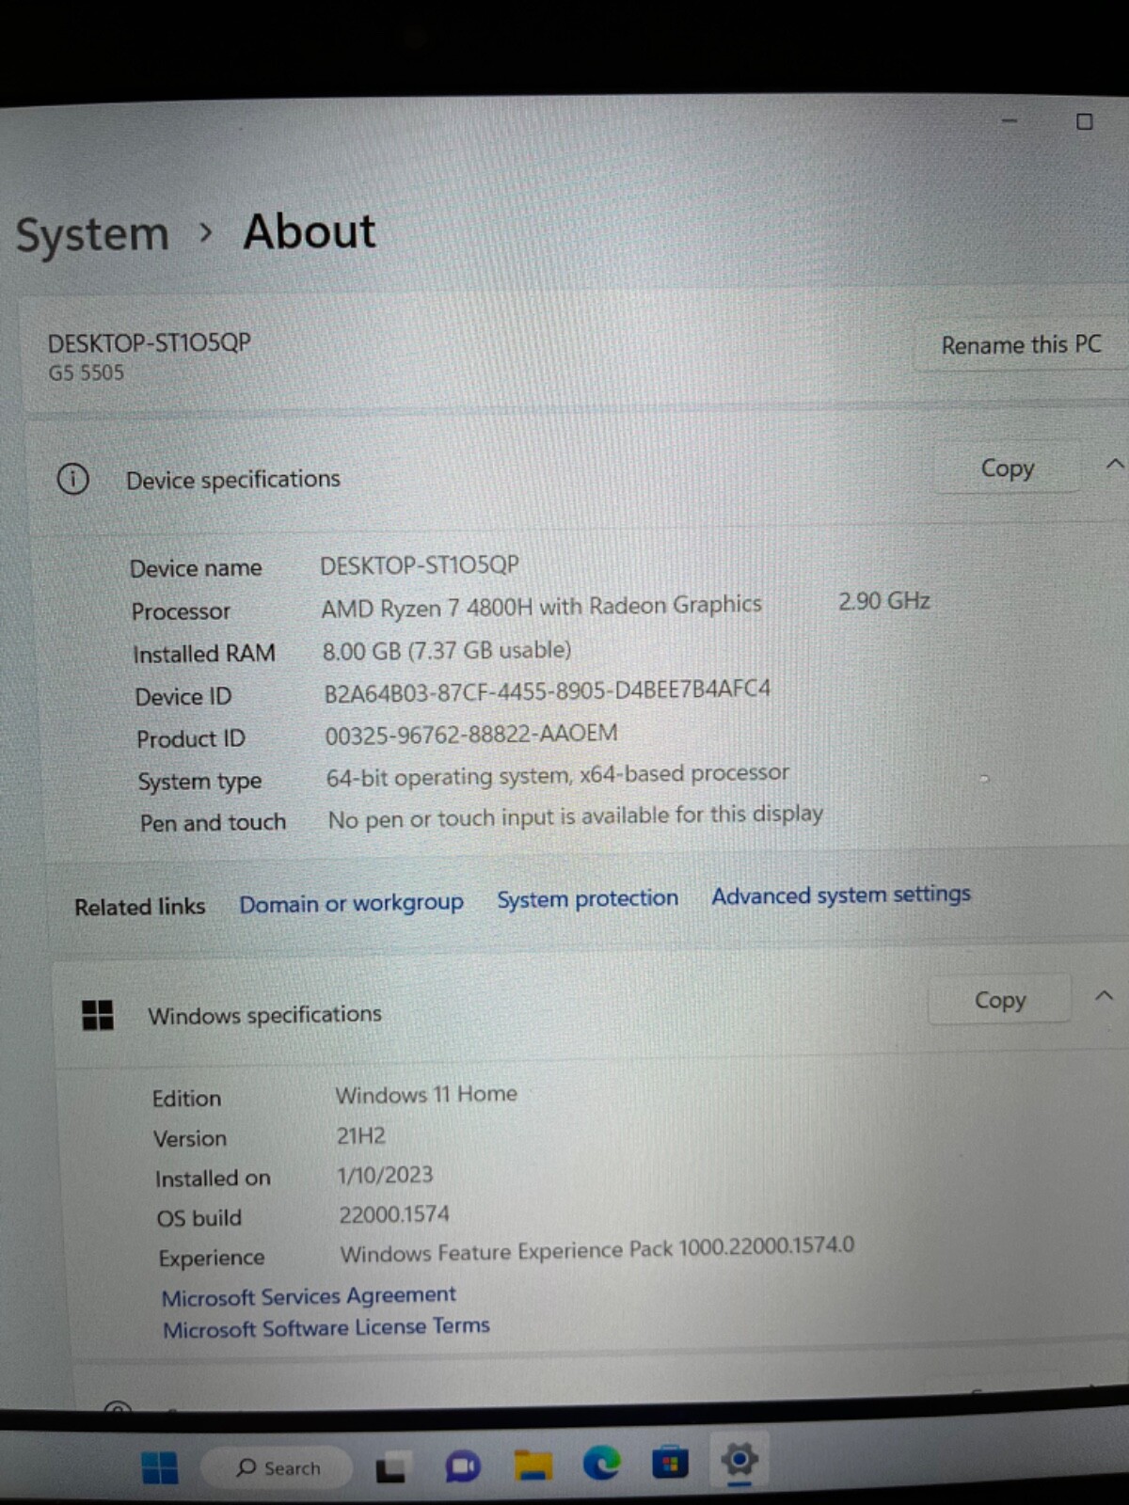1129x1505 pixels.
Task: Copy the device specifications
Action: coord(1007,467)
